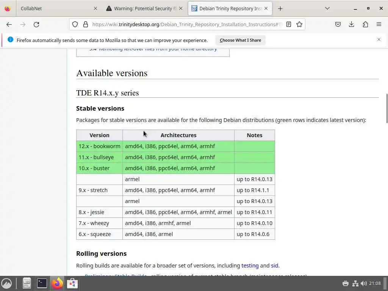
Task: Close the Debian Trinity Repository tab
Action: click(x=266, y=8)
